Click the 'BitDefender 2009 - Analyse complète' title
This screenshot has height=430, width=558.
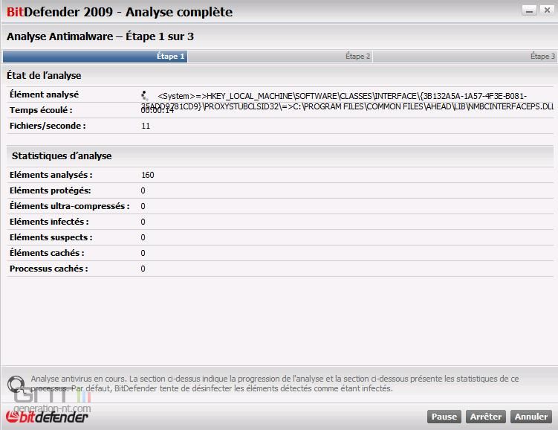pos(120,12)
